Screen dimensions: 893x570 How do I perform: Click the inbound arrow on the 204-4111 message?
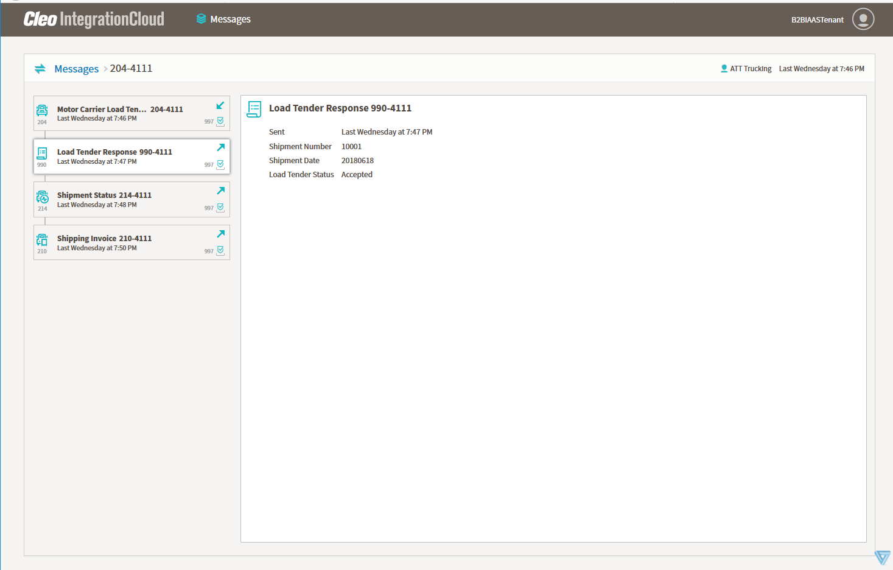(x=220, y=105)
